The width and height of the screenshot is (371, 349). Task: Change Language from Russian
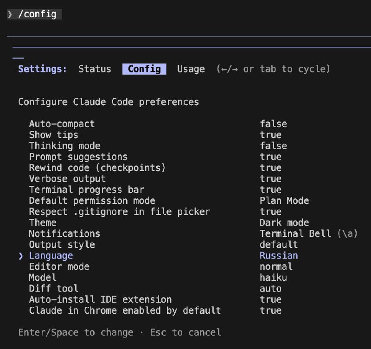pyautogui.click(x=51, y=255)
